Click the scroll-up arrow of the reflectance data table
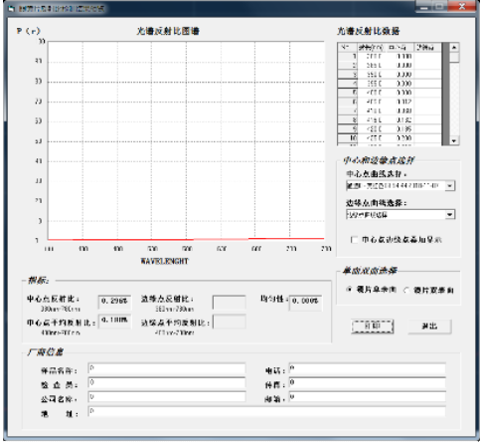 pyautogui.click(x=454, y=48)
